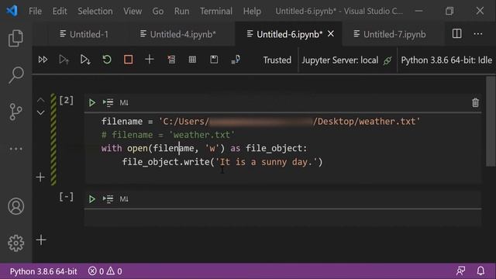
Task: Export notebook with the Python icon
Action: (236, 60)
